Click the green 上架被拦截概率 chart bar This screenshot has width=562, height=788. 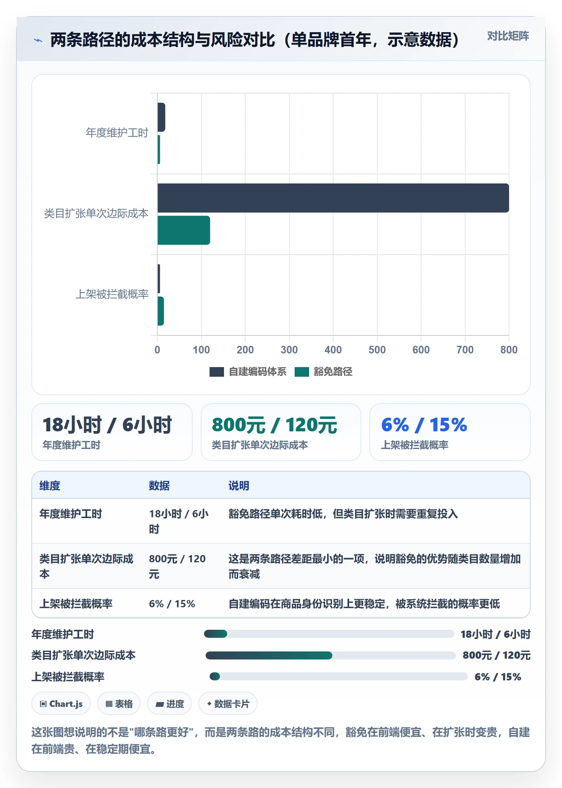161,311
